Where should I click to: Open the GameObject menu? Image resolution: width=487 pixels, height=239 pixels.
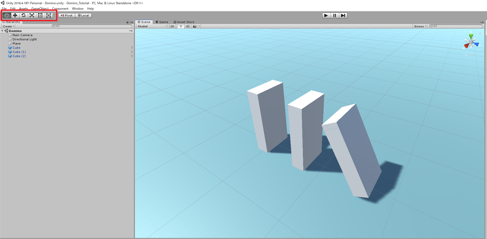tap(40, 9)
